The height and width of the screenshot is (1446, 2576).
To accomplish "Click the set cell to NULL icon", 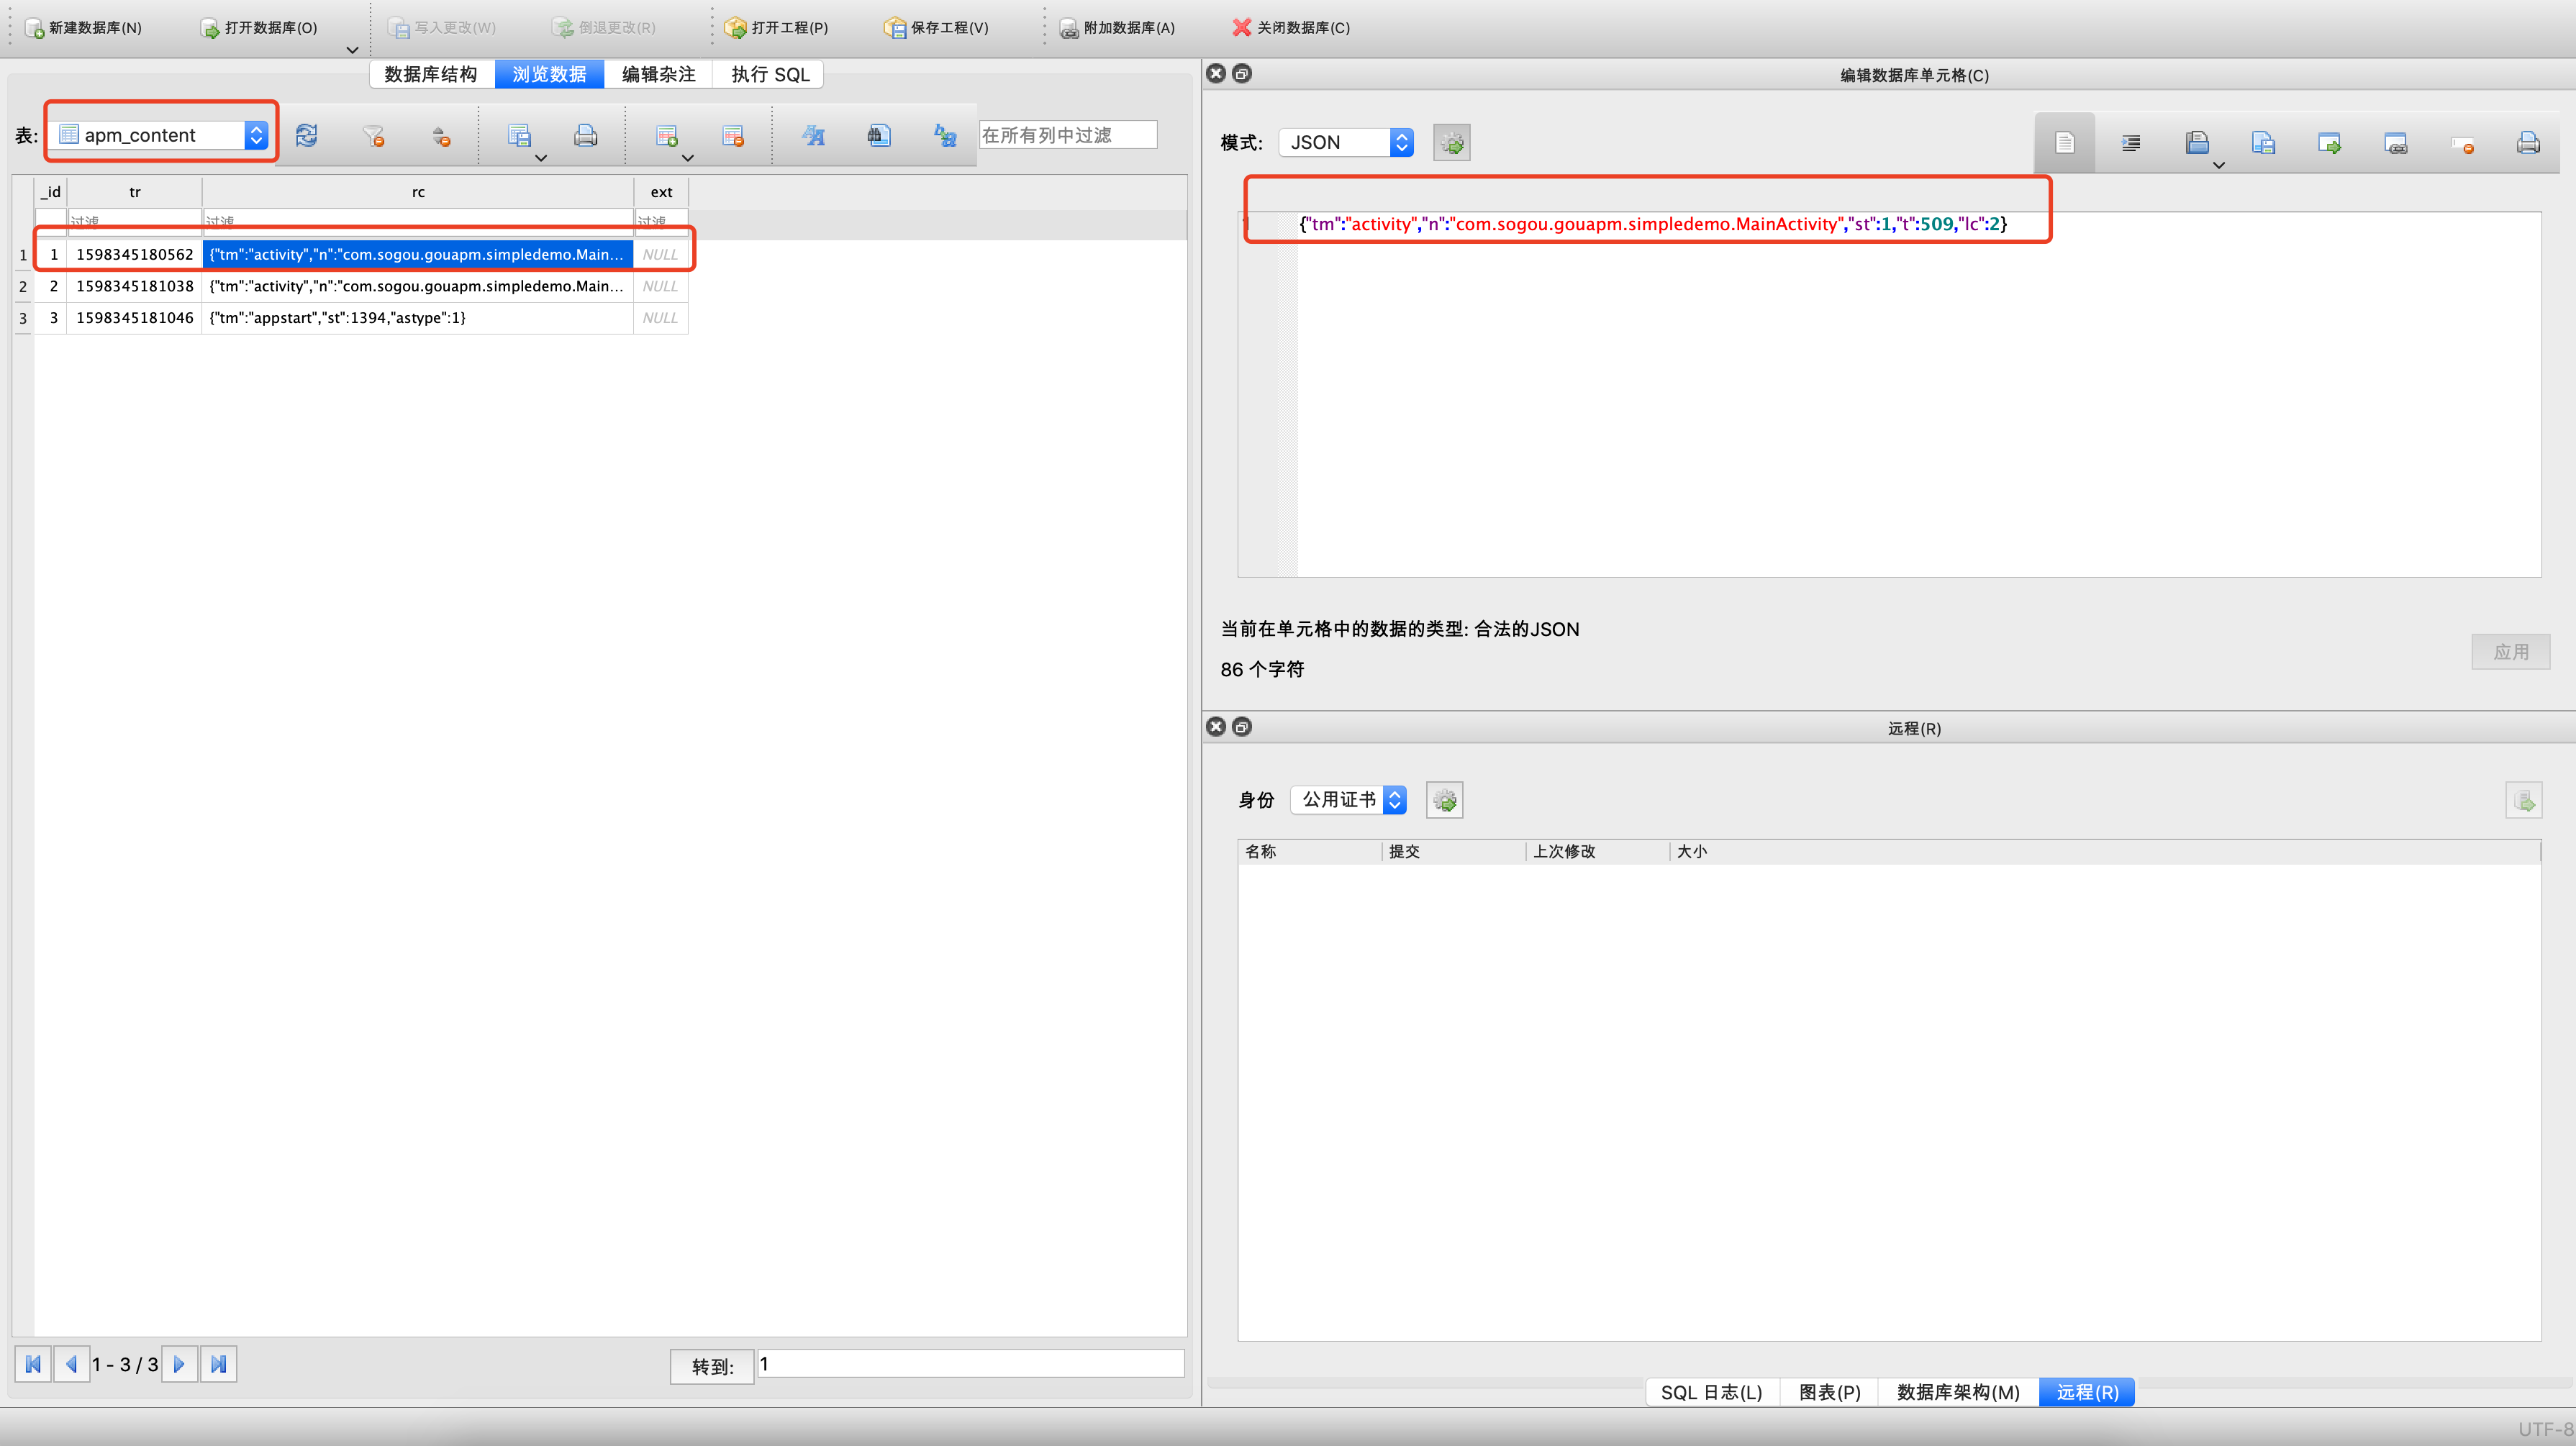I will point(2462,144).
